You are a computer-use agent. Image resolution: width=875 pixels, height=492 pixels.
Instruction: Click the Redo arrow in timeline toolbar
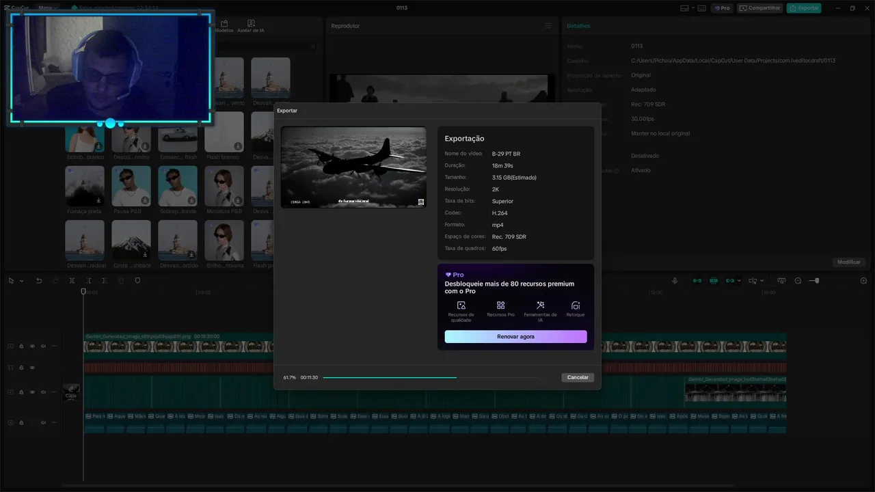(55, 281)
